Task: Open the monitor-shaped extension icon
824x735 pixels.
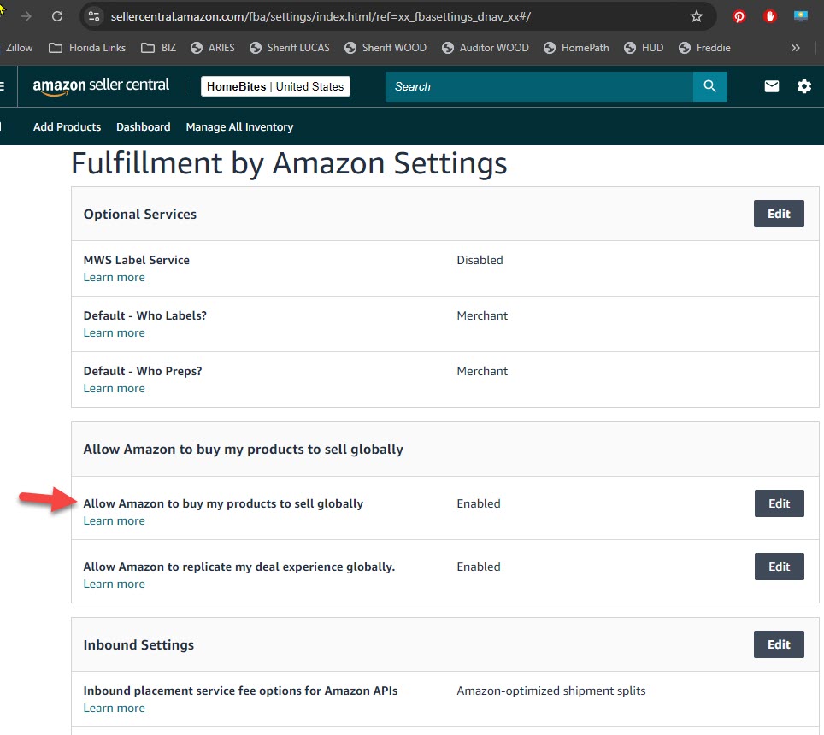Action: (800, 16)
